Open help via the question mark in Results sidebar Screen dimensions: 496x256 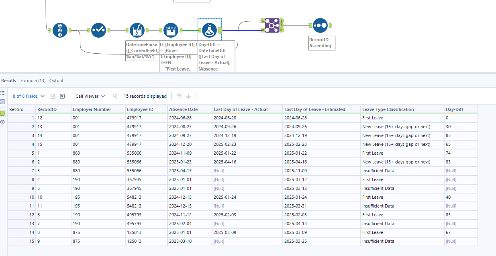point(3,122)
